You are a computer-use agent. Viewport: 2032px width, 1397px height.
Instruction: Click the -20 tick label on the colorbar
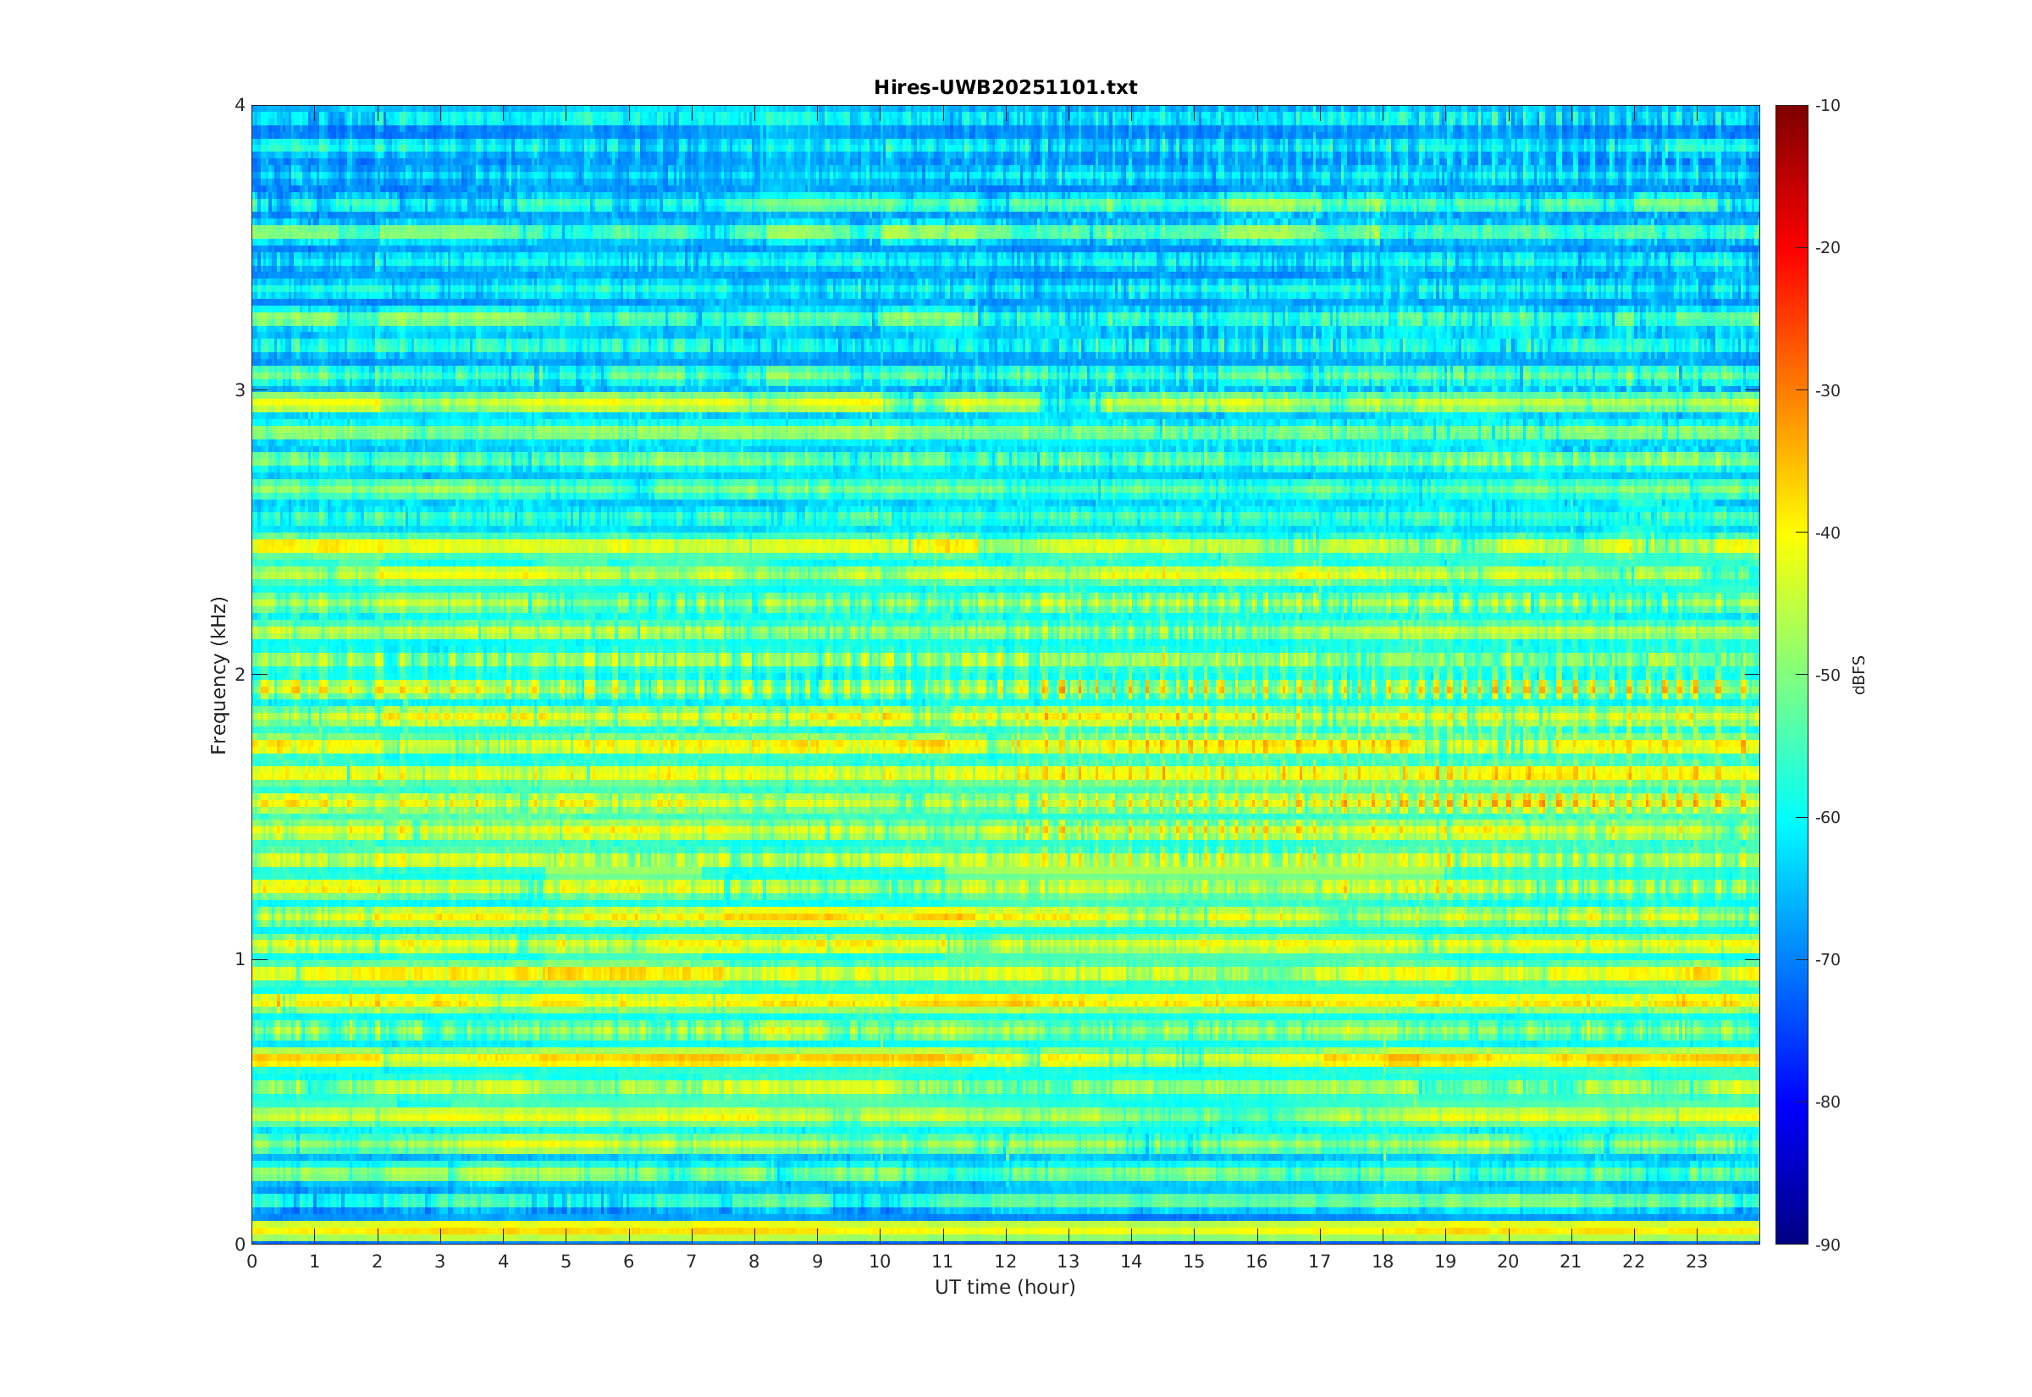[x=1827, y=248]
